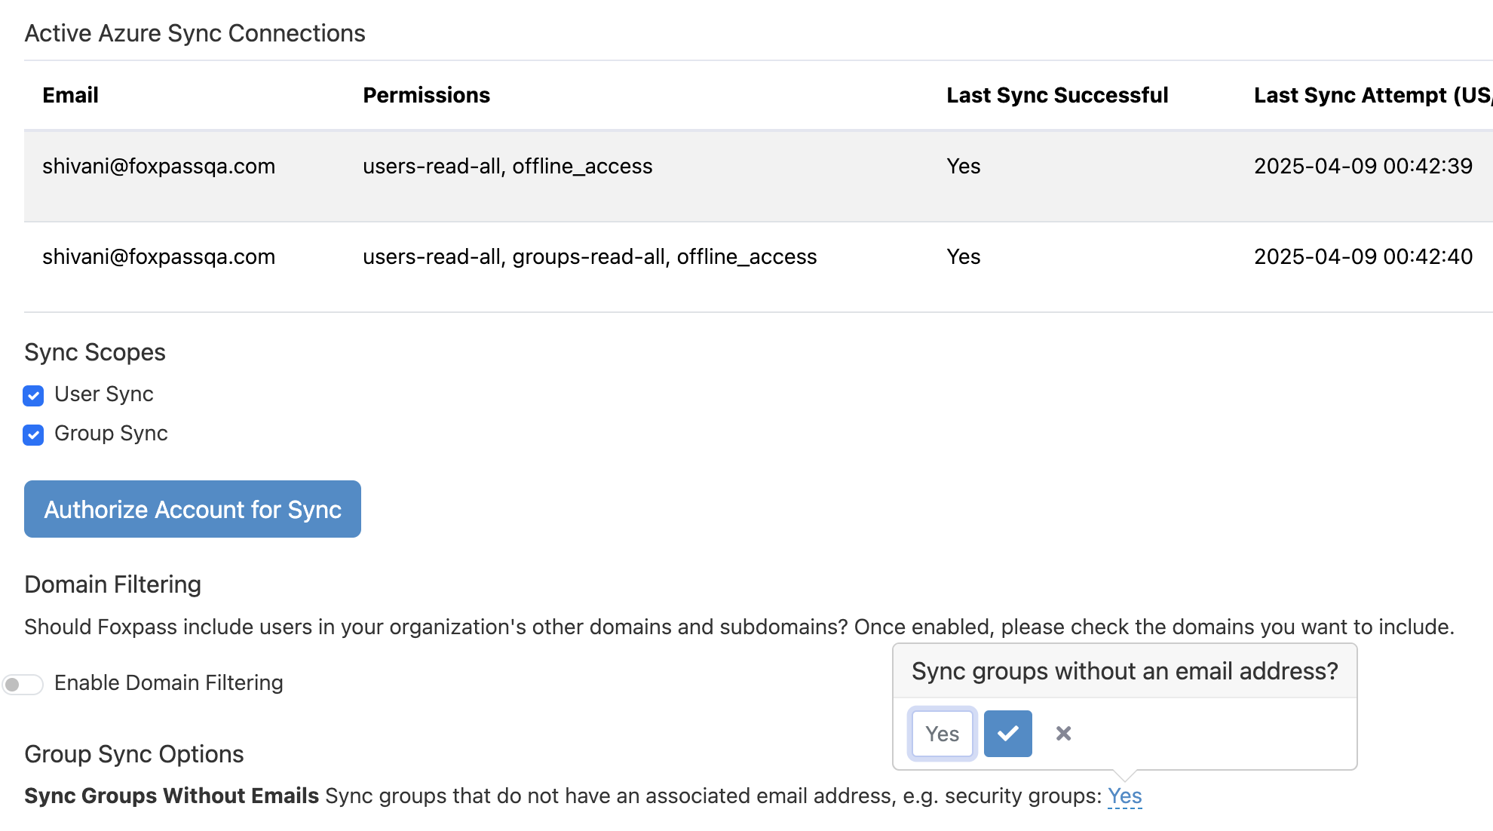Click the Yes link for security groups
Screen dimensions: 1493x831
point(1124,796)
